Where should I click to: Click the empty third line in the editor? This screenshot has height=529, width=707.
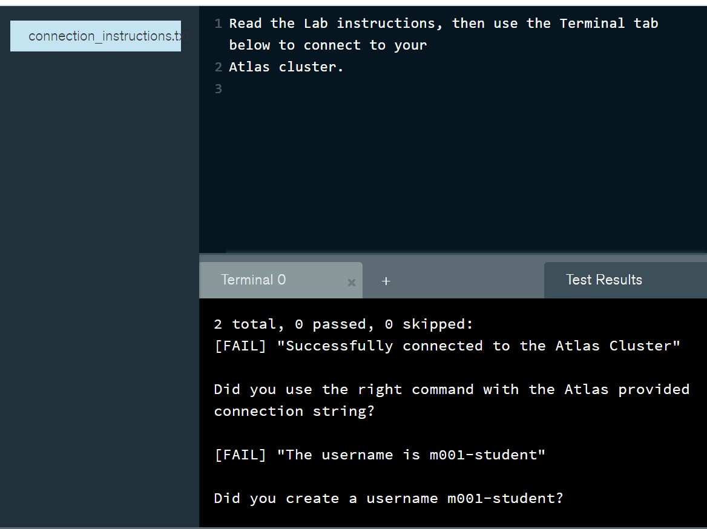[x=424, y=89]
